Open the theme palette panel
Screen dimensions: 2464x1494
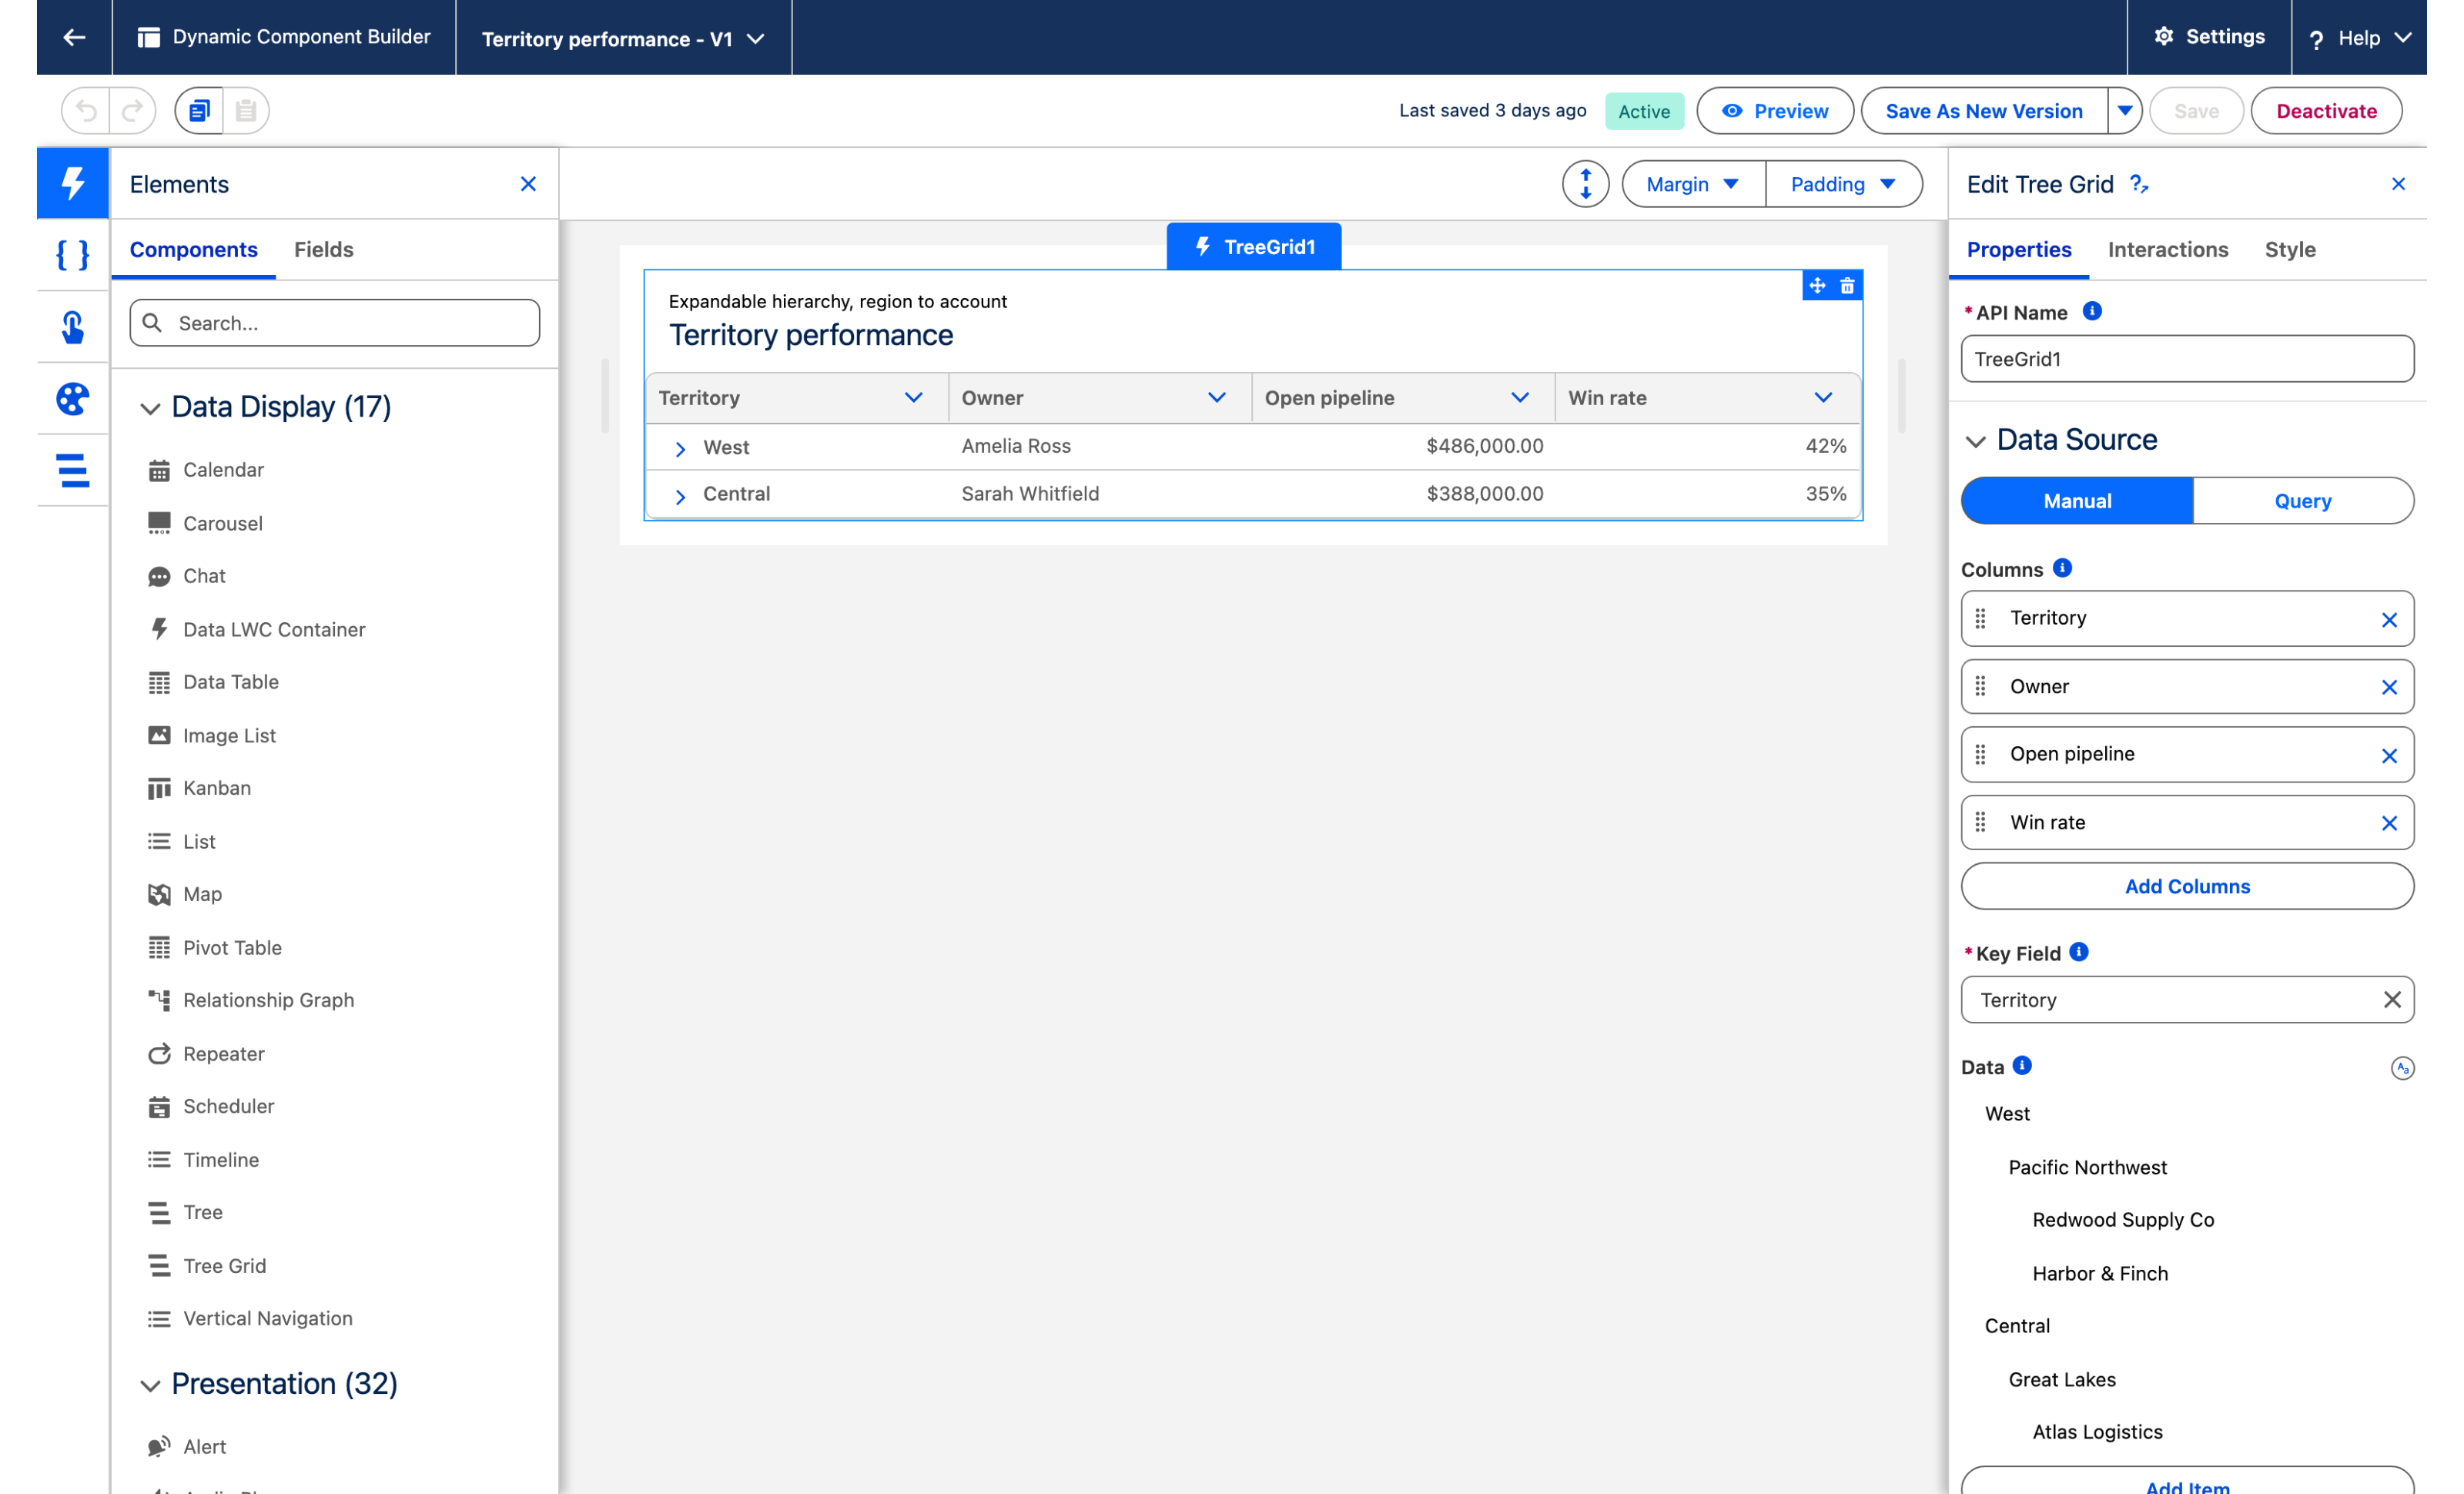(x=73, y=399)
